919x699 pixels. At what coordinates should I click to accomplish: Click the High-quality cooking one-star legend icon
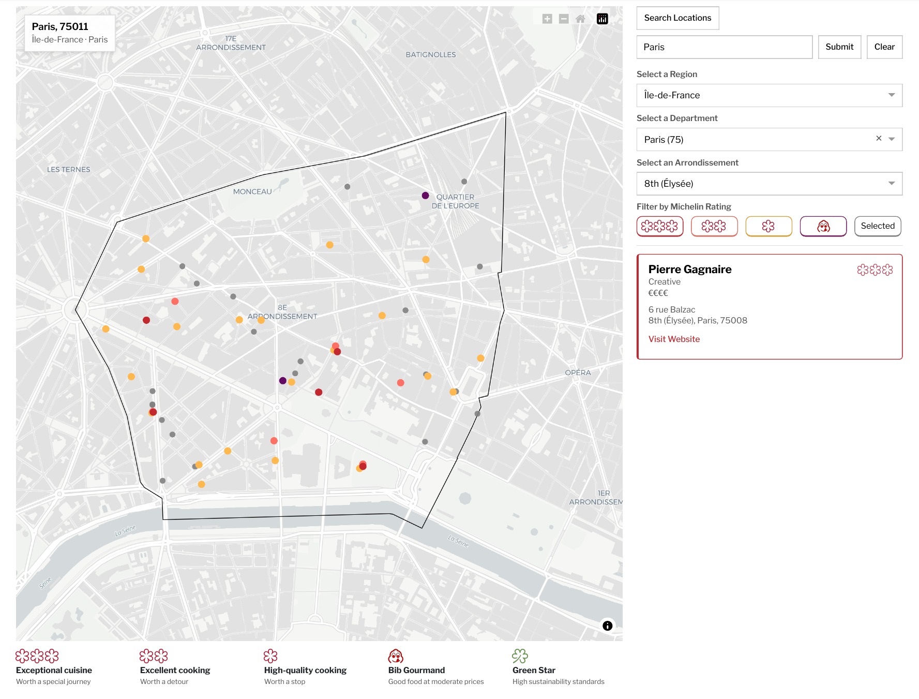point(270,656)
